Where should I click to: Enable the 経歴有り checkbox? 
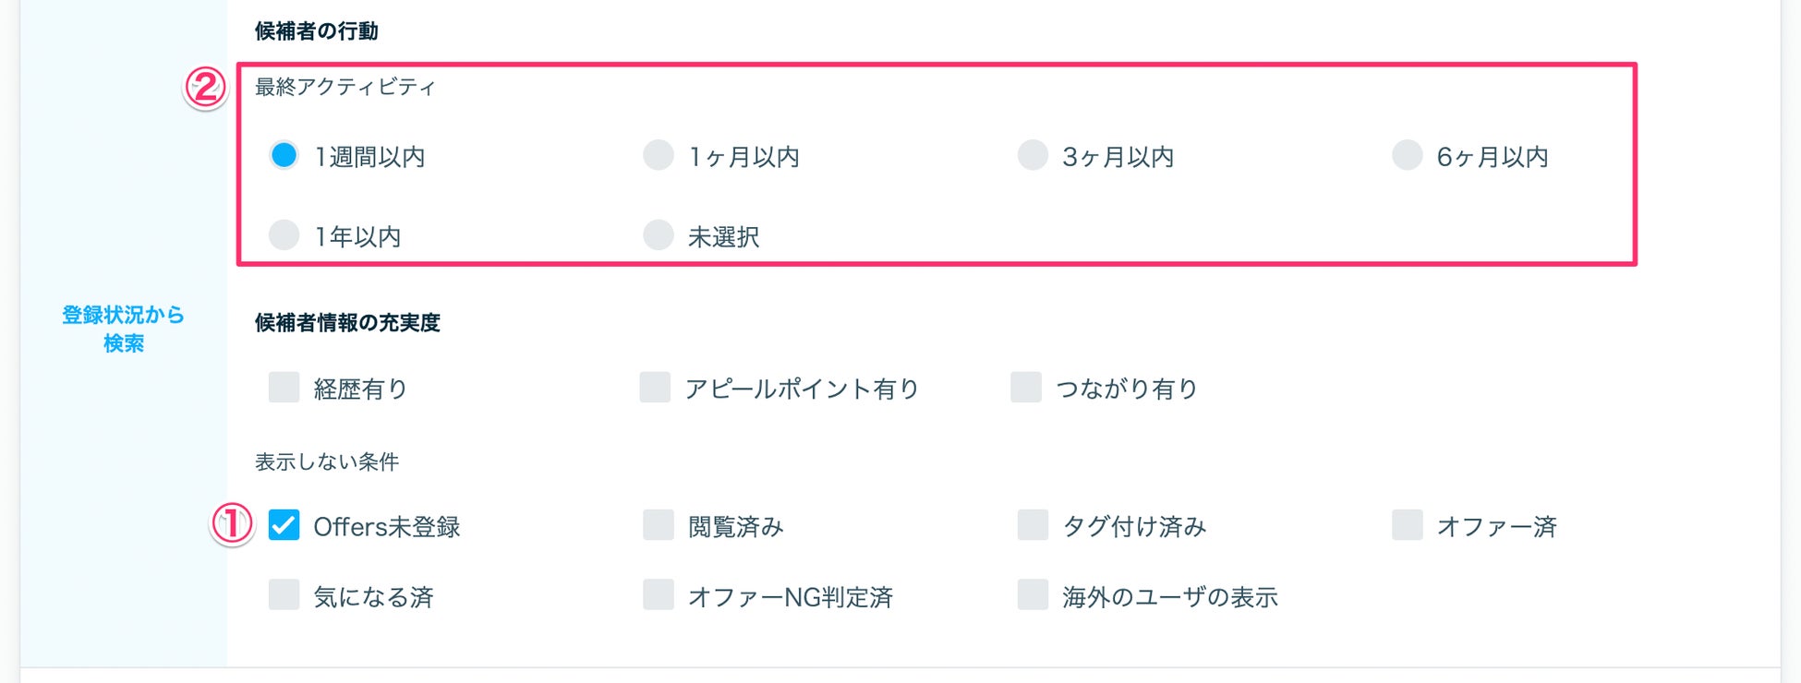284,388
